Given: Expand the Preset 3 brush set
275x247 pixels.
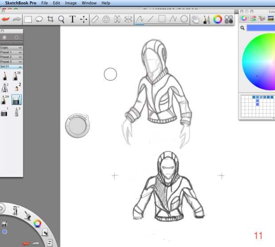Looking at the screenshot, I should coord(11,62).
